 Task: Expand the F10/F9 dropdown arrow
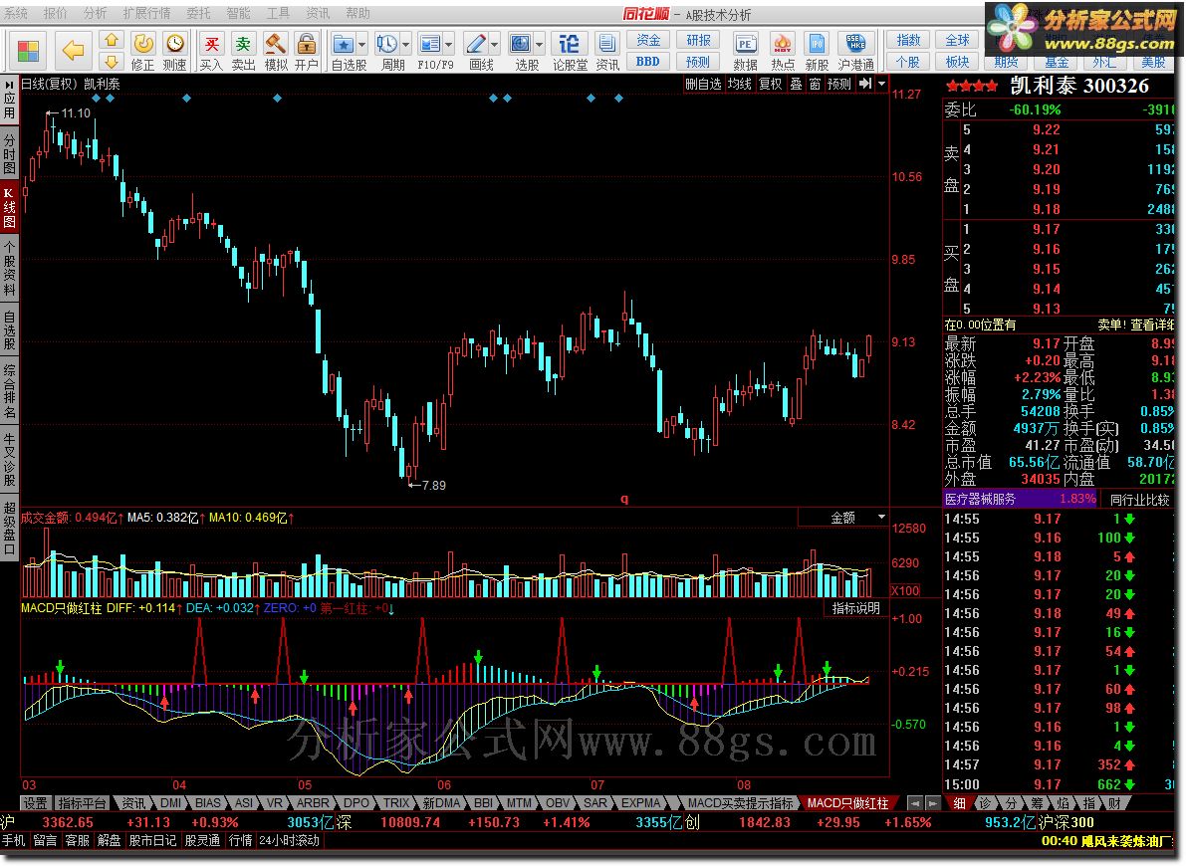pyautogui.click(x=449, y=44)
